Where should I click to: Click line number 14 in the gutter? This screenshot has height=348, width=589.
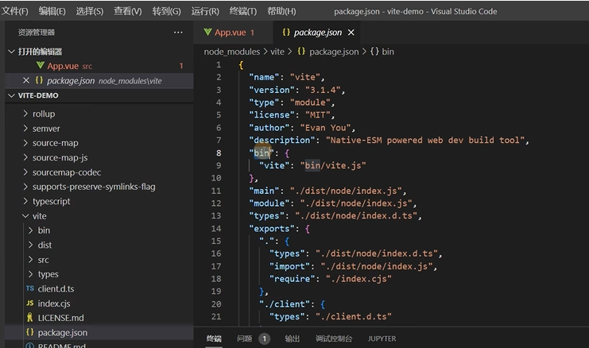click(216, 228)
